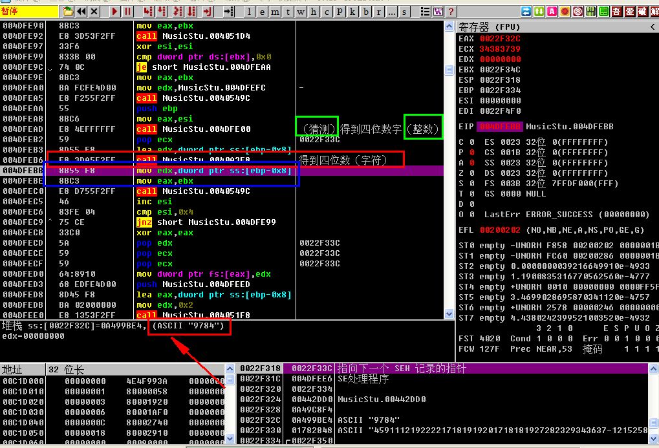This screenshot has height=448, width=659.
Task: Click the < arrow in registers header
Action: coord(653,27)
